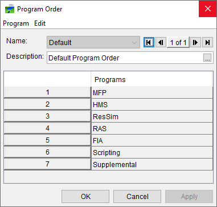Confirm with the OK button

pyautogui.click(x=85, y=196)
